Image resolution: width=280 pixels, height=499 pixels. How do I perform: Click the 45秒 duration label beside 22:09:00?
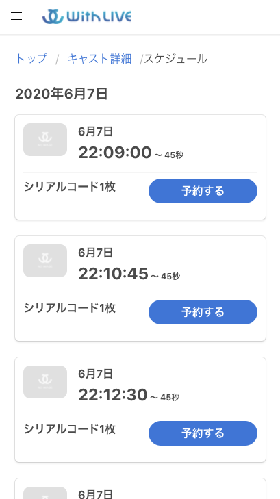pyautogui.click(x=174, y=155)
